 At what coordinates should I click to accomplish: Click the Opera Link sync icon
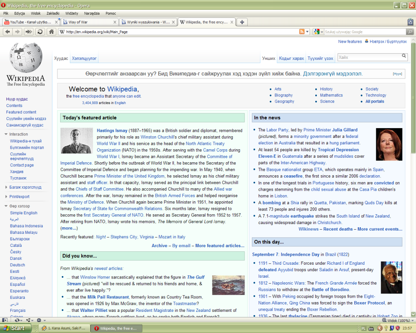(x=17, y=320)
